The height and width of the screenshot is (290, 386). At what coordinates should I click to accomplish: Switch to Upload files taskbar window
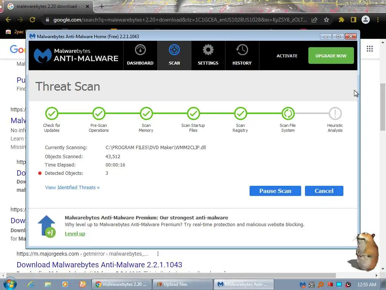pos(182,284)
